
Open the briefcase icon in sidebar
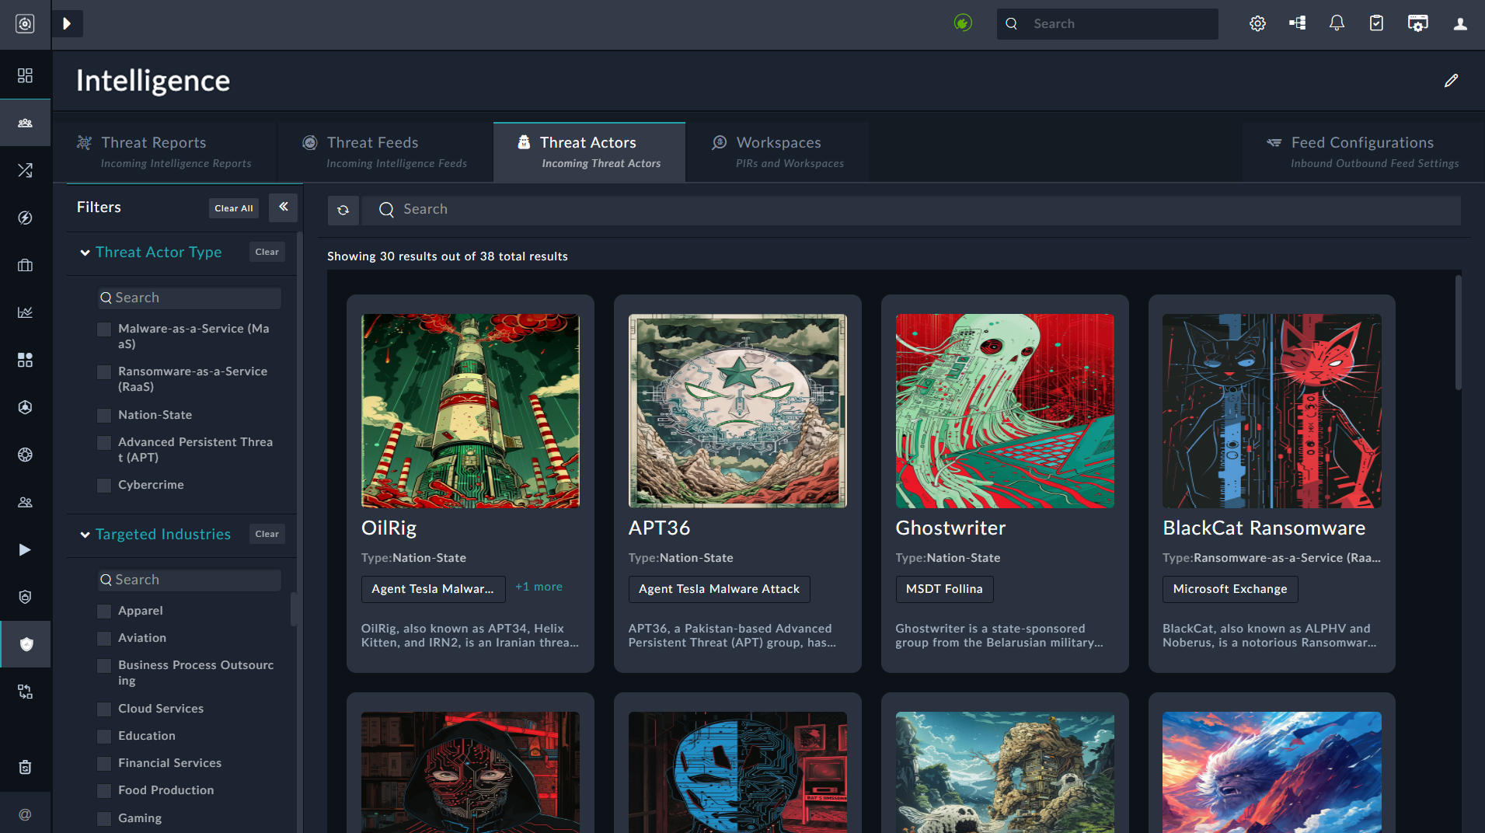pos(25,265)
